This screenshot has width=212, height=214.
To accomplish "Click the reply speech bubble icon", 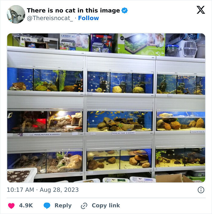I will (47, 206).
